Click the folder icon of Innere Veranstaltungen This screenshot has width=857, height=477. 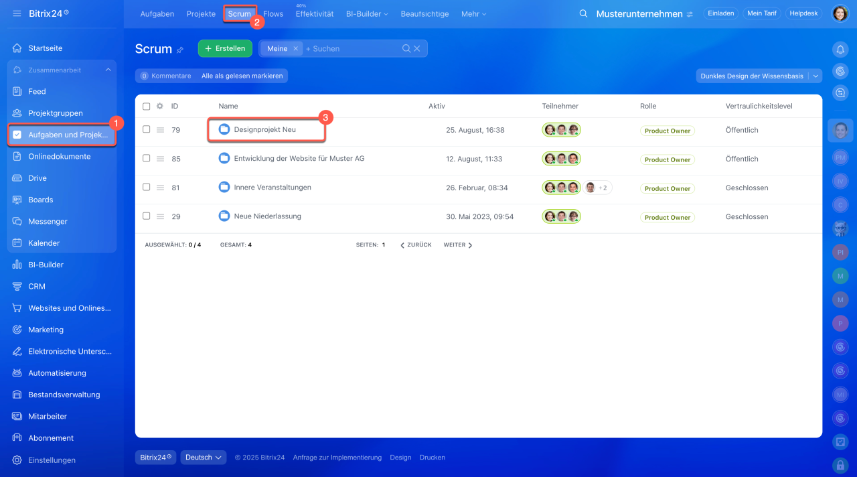(224, 187)
